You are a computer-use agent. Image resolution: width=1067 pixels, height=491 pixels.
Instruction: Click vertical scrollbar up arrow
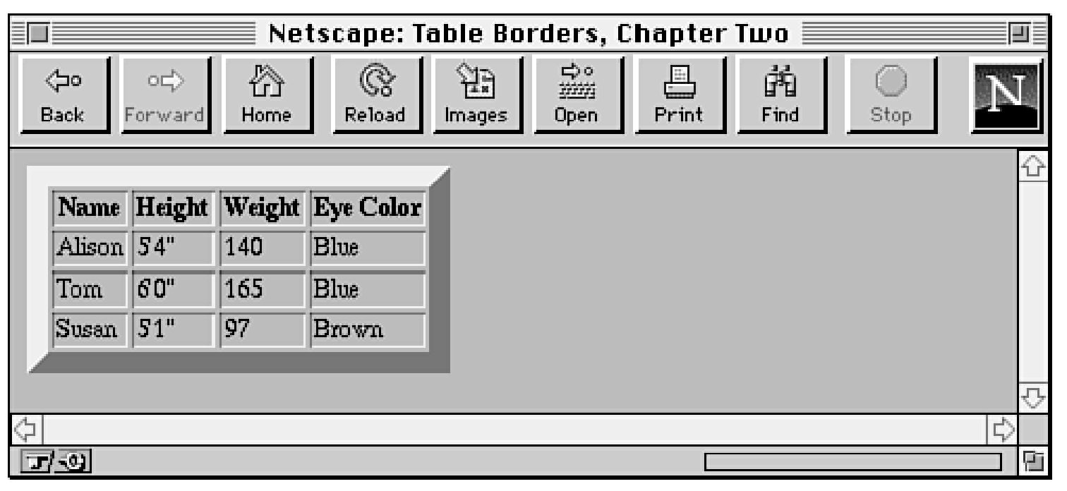1032,166
